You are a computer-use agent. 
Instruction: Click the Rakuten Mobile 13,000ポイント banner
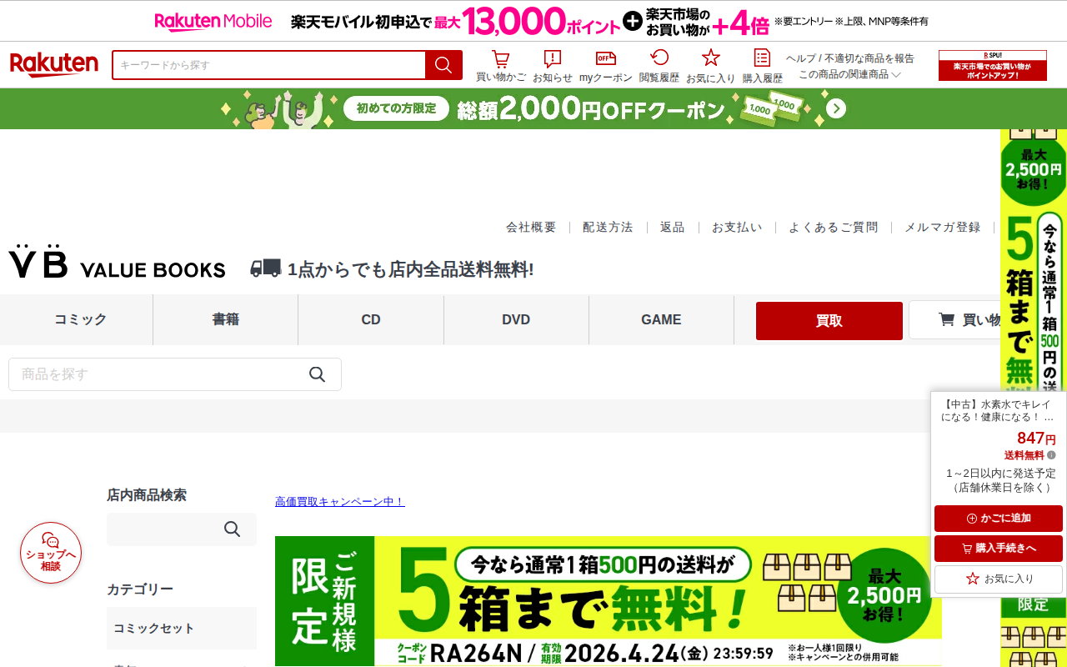coord(533,21)
